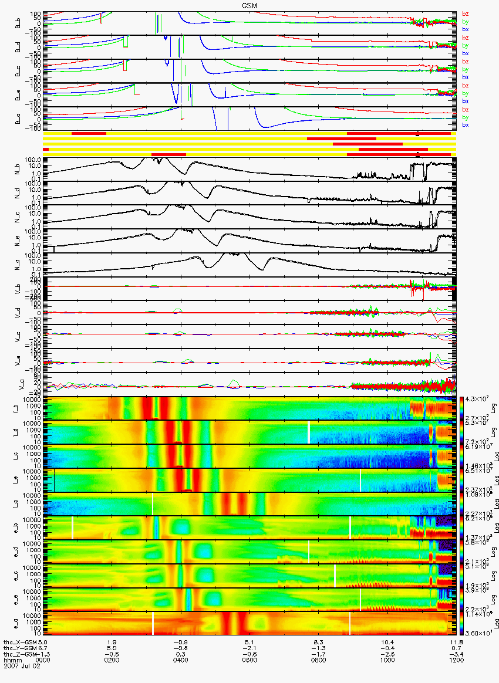This screenshot has height=683, width=499.
Task: Select the bz legend label beside B_b panel
Action: [466, 14]
